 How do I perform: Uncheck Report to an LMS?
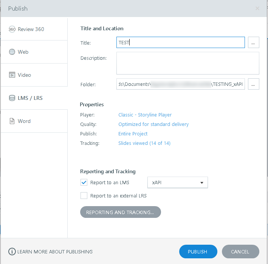click(84, 183)
